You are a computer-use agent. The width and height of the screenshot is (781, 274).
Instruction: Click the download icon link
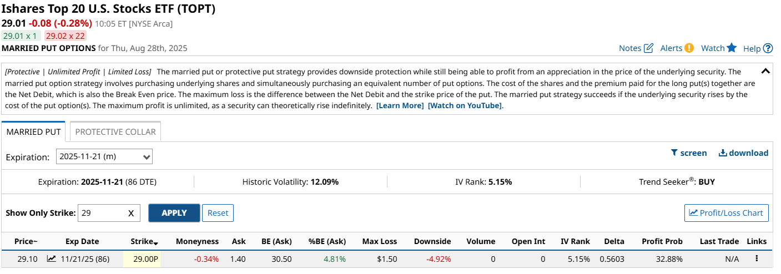tap(723, 153)
